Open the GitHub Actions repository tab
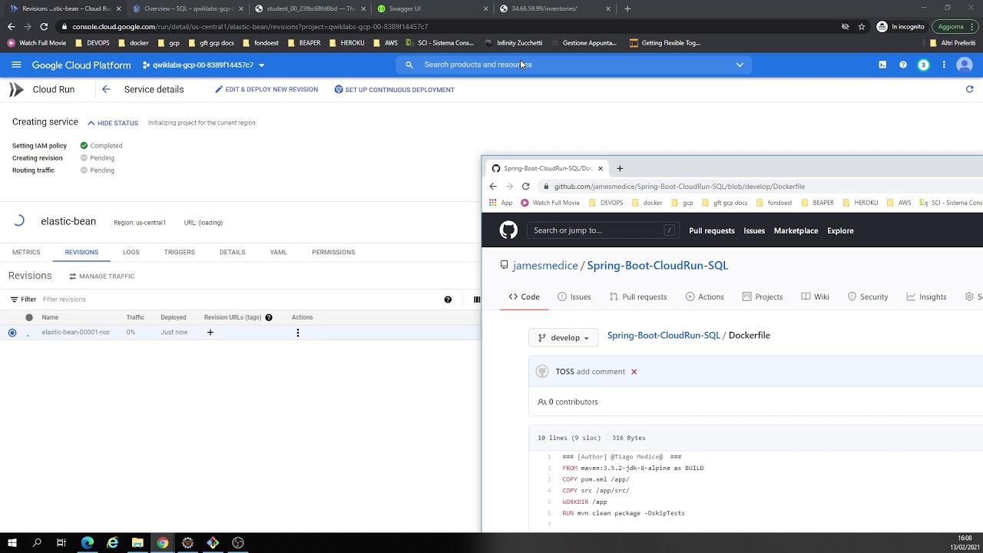 (x=704, y=297)
